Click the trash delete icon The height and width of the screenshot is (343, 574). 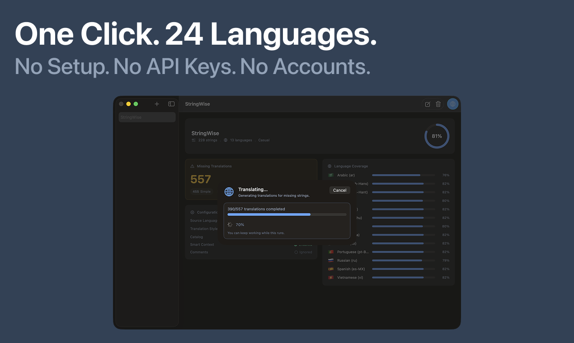coord(438,104)
